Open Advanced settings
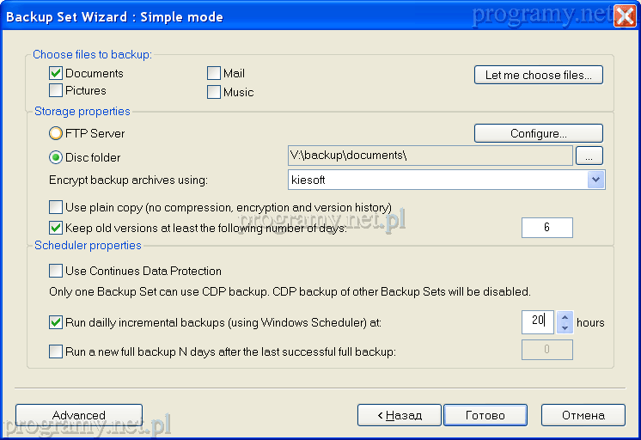Viewport: 641px width, 440px height. 79,415
